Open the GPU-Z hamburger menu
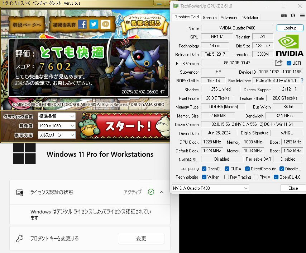This screenshot has width=306, height=253. (x=302, y=15)
